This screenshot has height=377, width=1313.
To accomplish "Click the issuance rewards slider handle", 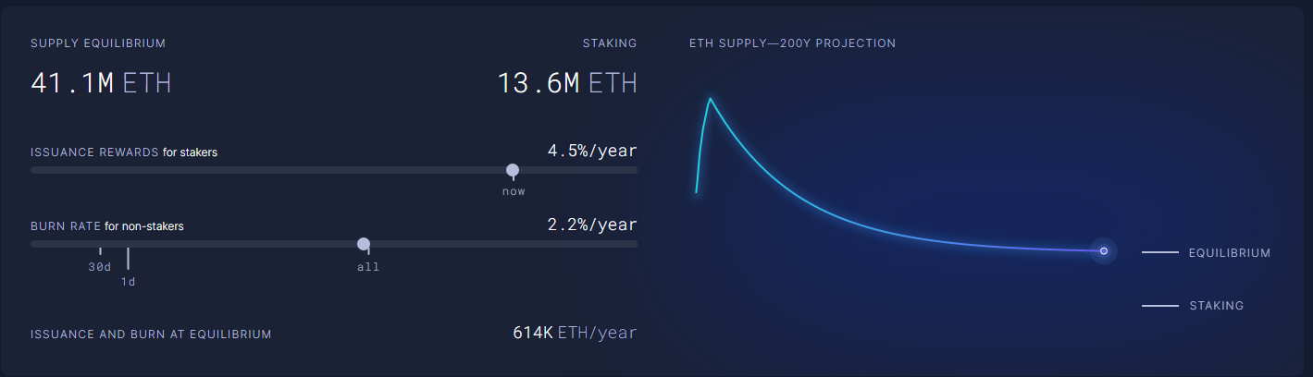I will point(513,170).
